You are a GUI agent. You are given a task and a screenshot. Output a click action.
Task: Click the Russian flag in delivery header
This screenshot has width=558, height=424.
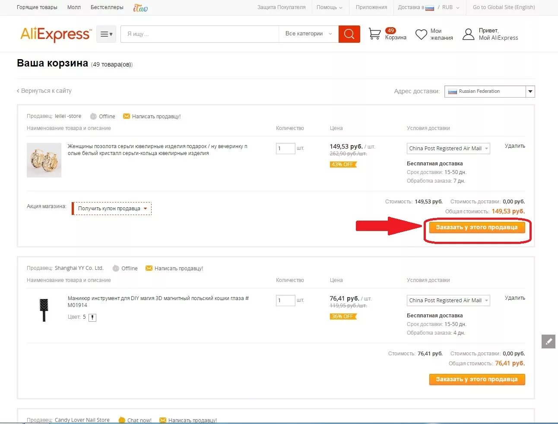pos(430,8)
